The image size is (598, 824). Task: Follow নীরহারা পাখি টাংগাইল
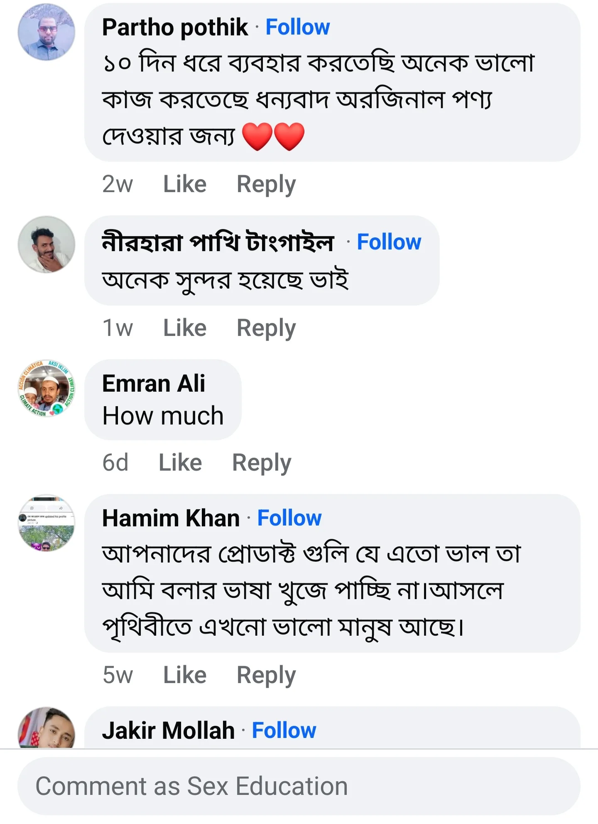coord(390,242)
